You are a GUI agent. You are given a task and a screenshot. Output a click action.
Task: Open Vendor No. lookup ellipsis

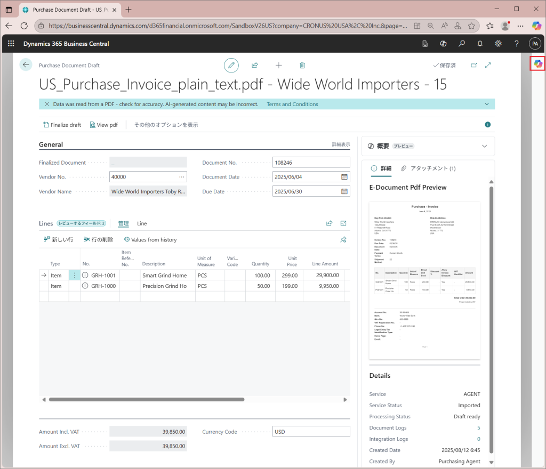click(182, 177)
